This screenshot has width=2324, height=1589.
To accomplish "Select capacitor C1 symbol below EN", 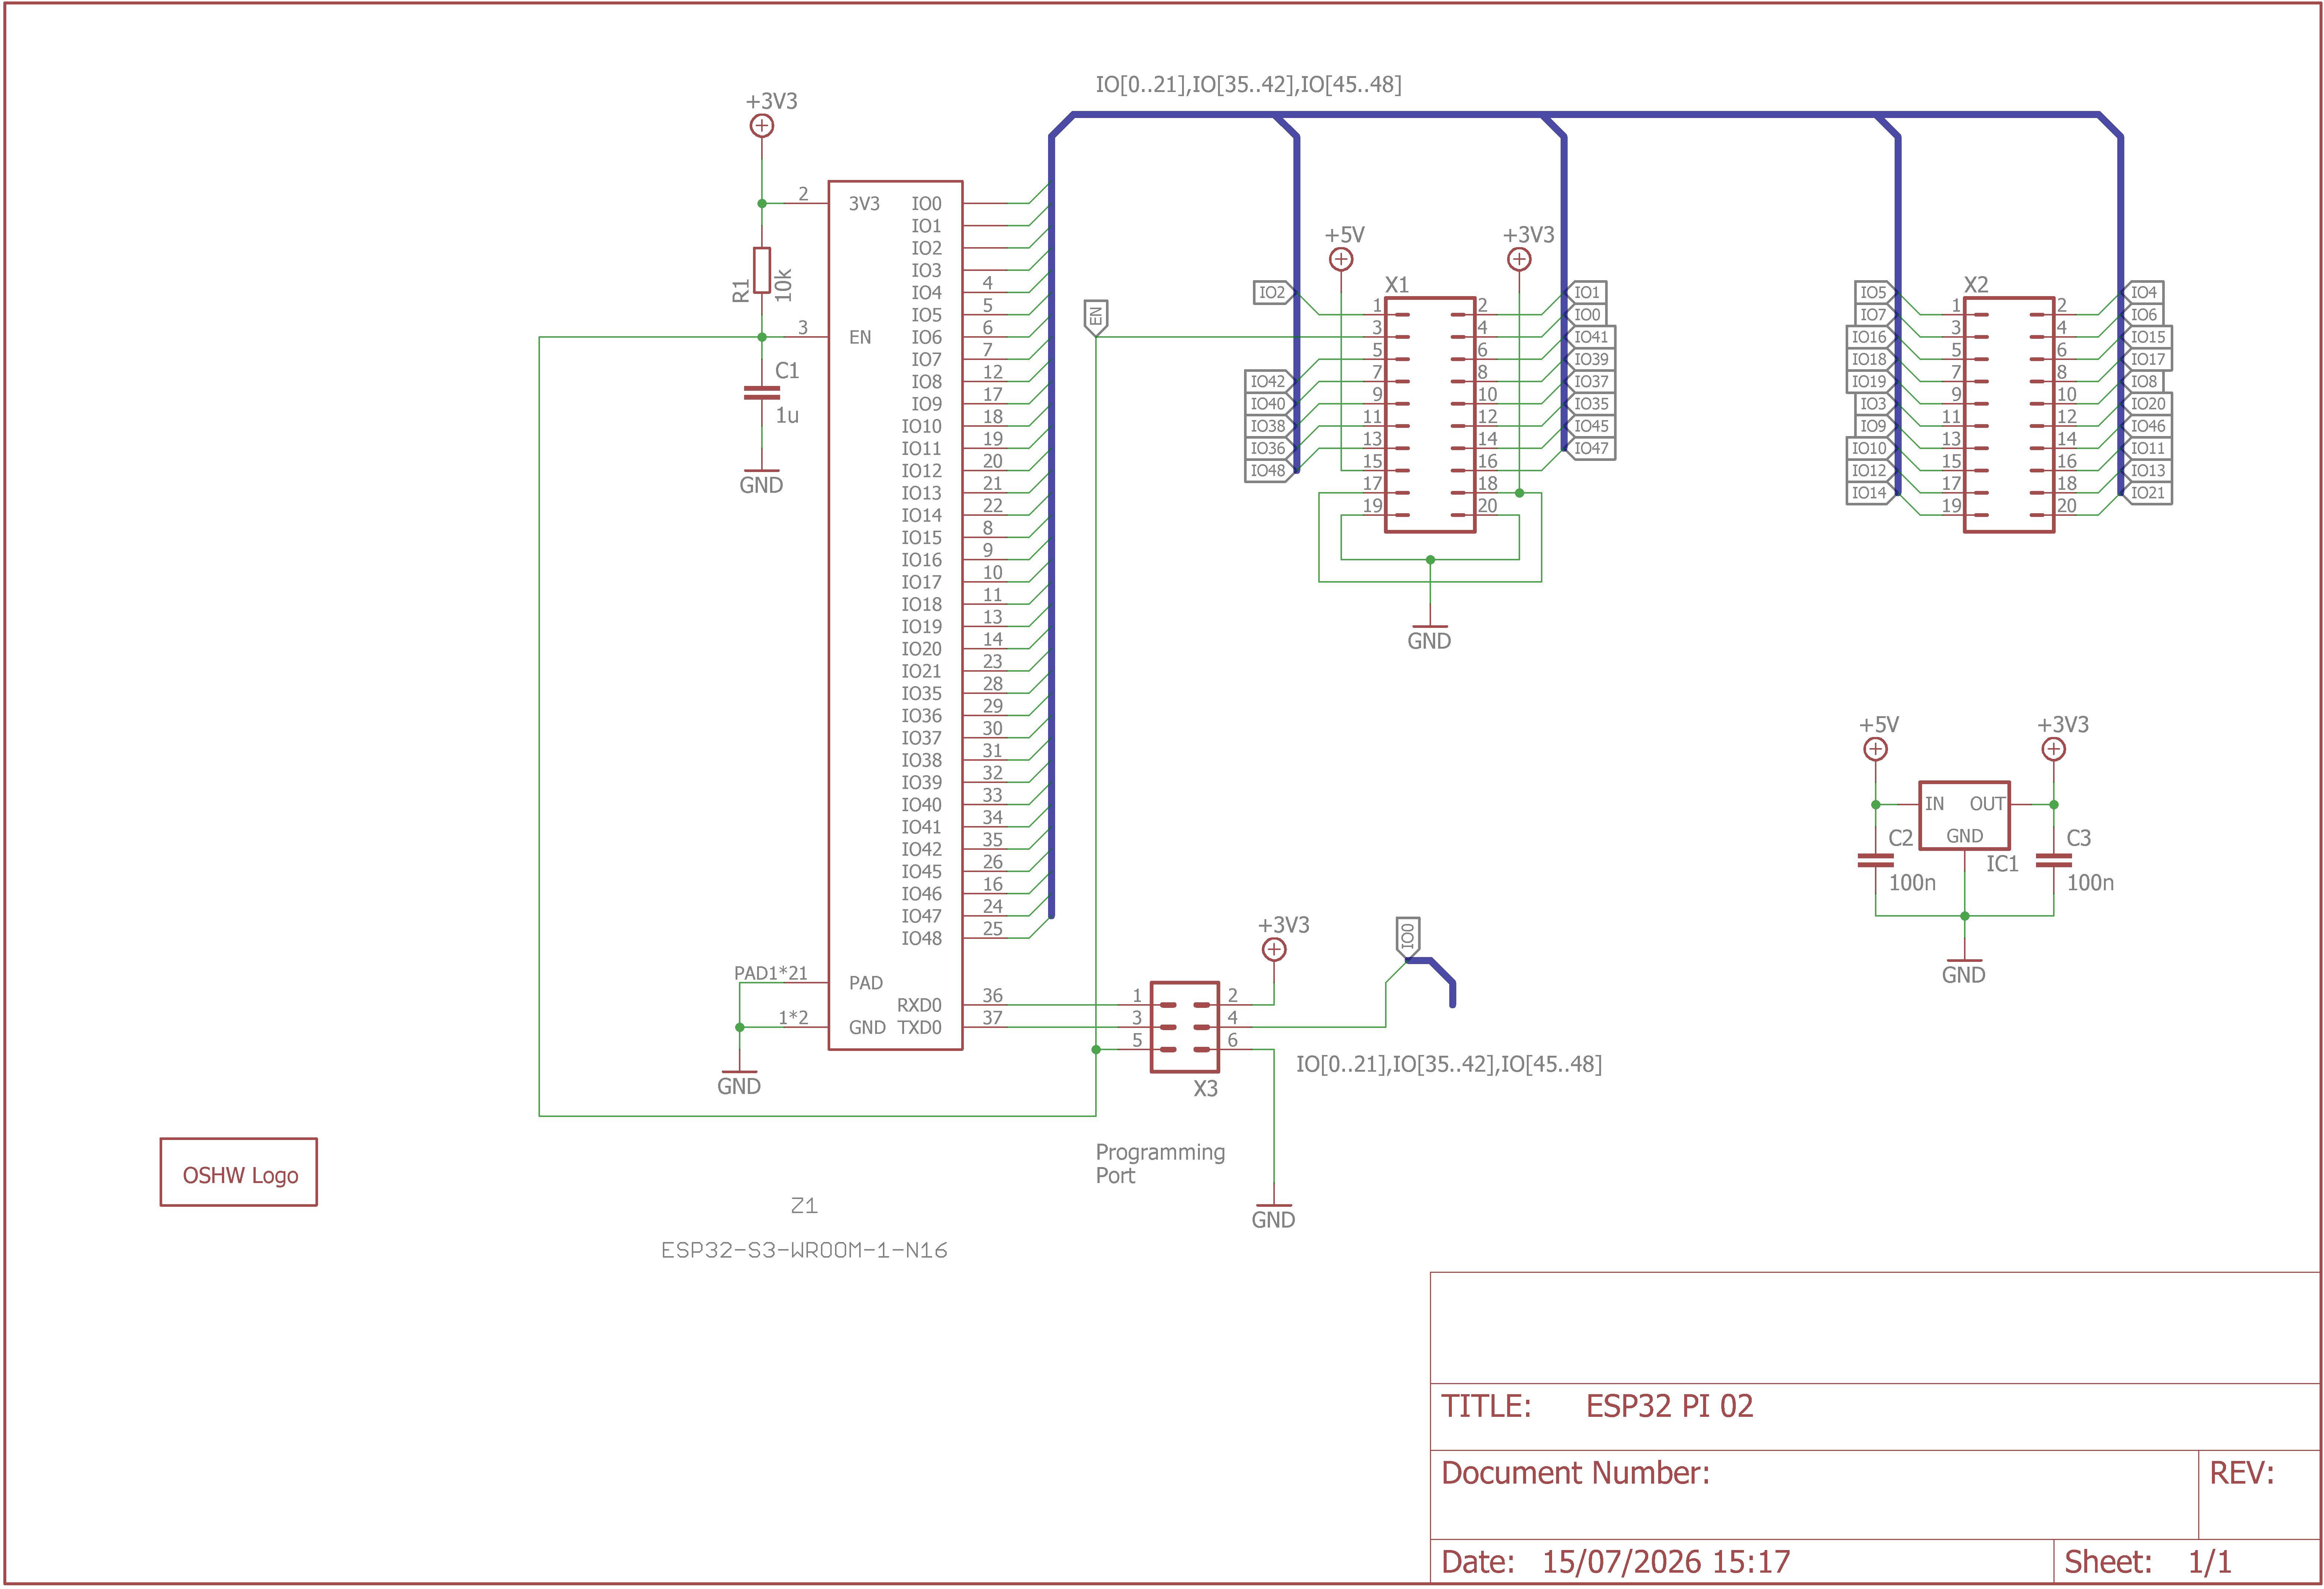I will [762, 393].
